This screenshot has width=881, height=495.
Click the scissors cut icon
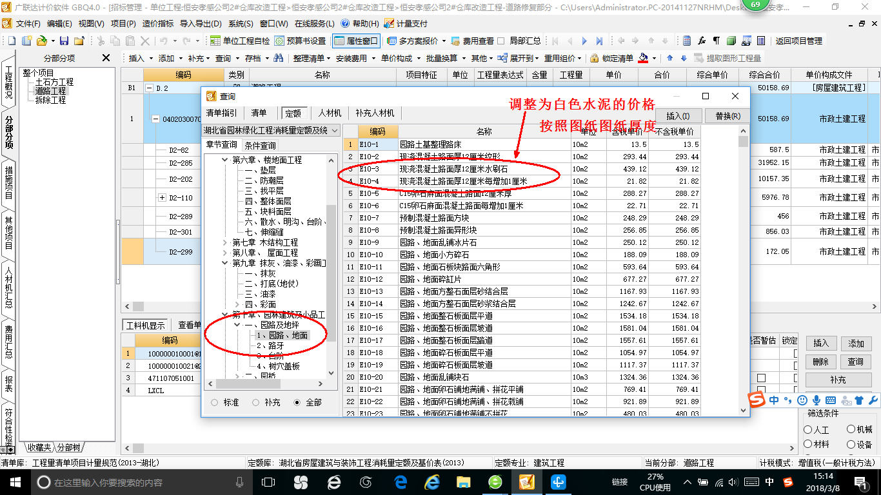(100, 41)
